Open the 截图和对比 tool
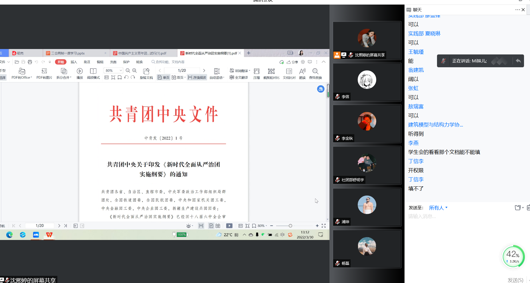Image resolution: width=530 pixels, height=283 pixels. (271, 71)
